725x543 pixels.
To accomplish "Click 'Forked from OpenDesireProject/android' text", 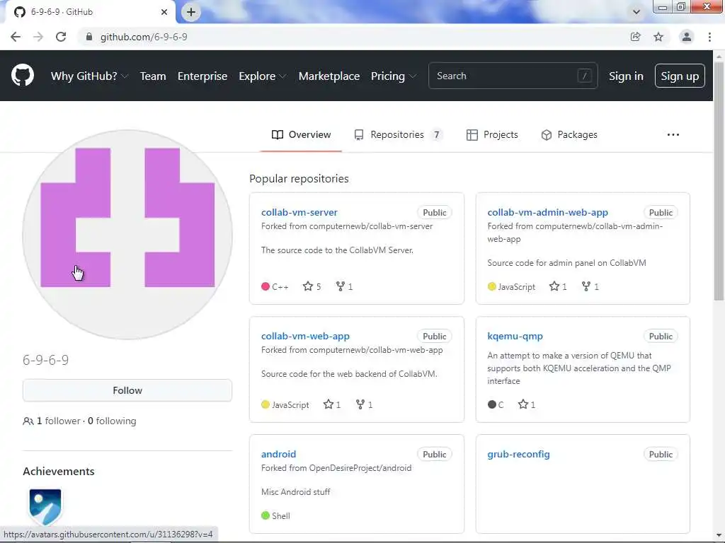I will [336, 468].
